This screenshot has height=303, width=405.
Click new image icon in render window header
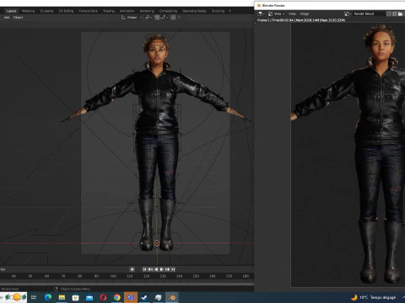pyautogui.click(x=395, y=13)
